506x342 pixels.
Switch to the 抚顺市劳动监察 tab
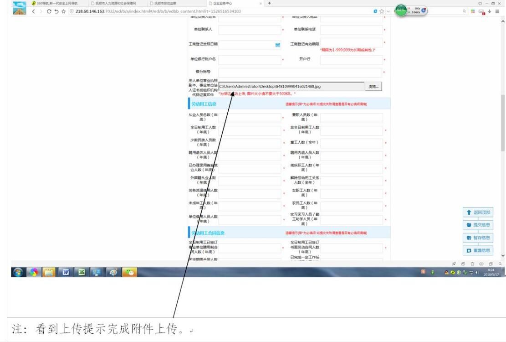(164, 3)
